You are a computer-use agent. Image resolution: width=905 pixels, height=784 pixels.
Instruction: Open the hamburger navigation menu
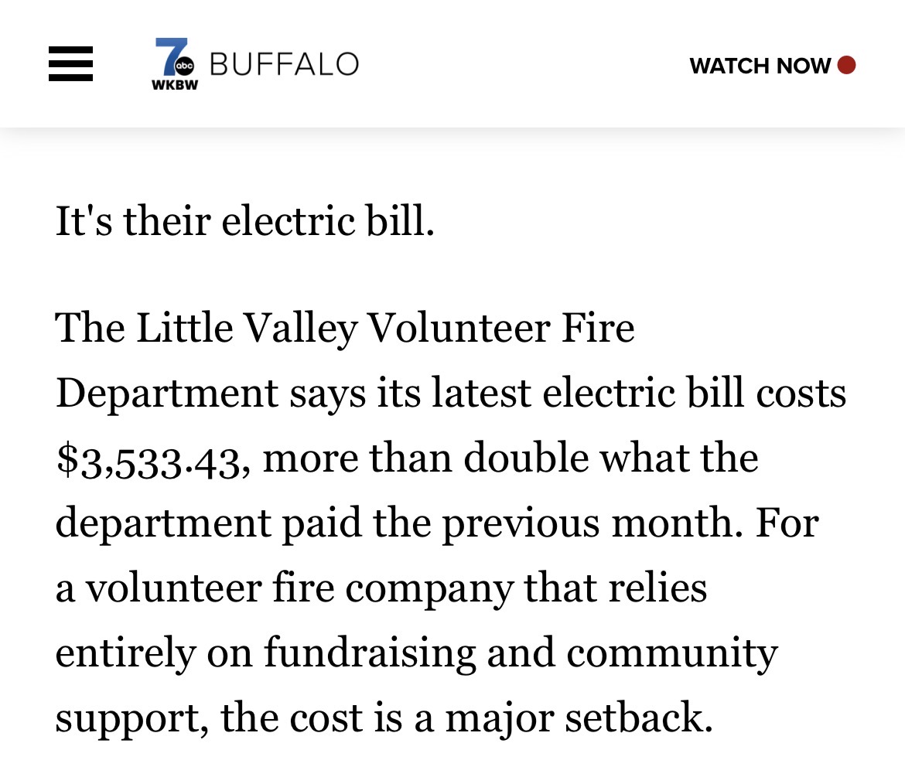tap(70, 64)
